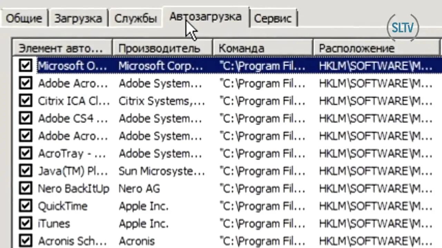The height and width of the screenshot is (248, 442).
Task: Uncheck the Nero BackItUp checkbox
Action: [26, 188]
